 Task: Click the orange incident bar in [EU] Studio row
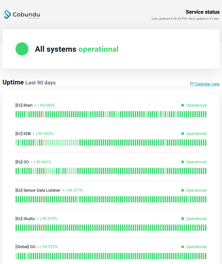click(42, 228)
